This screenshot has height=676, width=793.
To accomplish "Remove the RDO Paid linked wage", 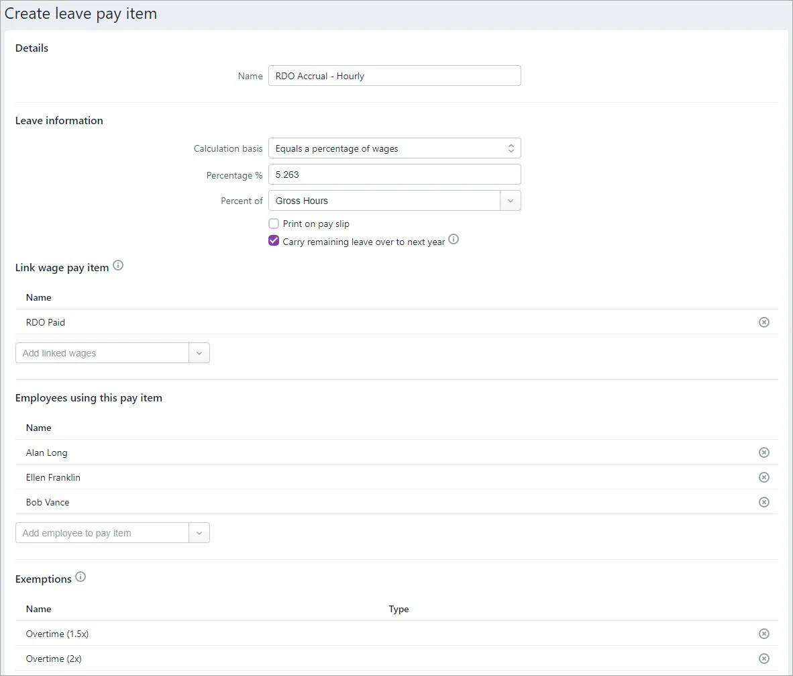I will [763, 322].
